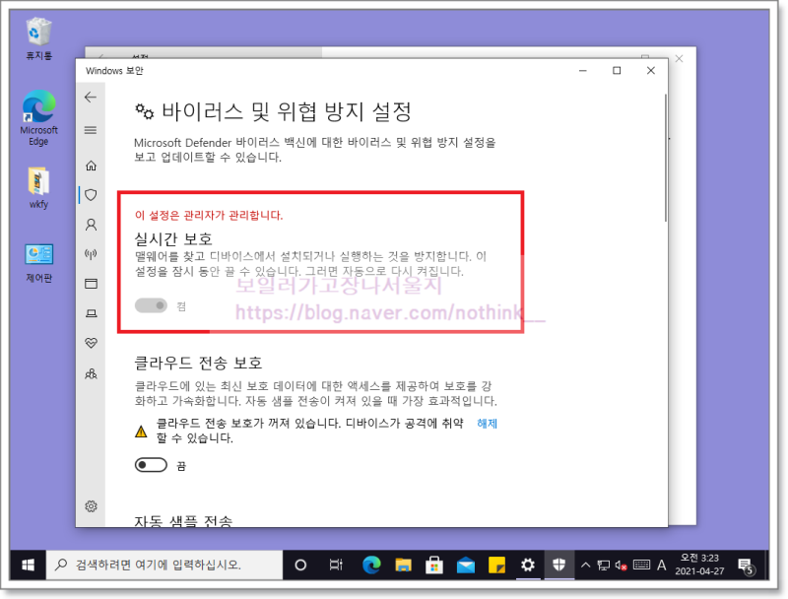
Task: Open touch keyboard tray icon
Action: [x=642, y=566]
